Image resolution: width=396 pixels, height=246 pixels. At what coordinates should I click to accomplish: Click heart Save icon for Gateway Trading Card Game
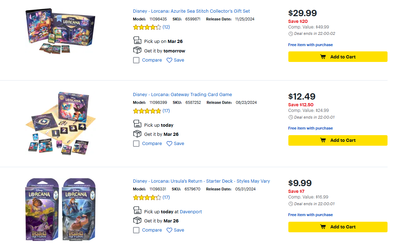[169, 144]
